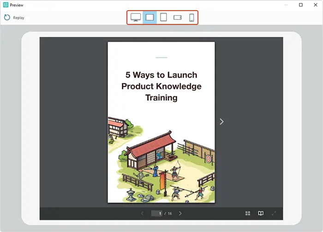Go to next page using the chevron beside the cover
Image resolution: width=323 pixels, height=232 pixels.
tap(221, 122)
